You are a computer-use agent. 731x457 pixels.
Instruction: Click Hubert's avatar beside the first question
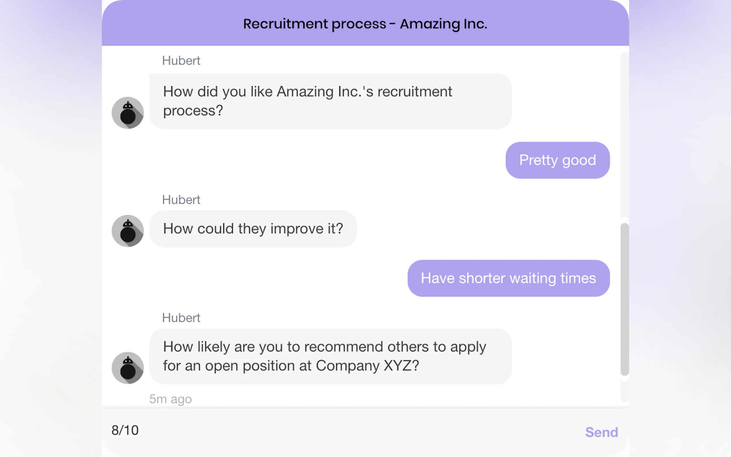click(x=127, y=113)
